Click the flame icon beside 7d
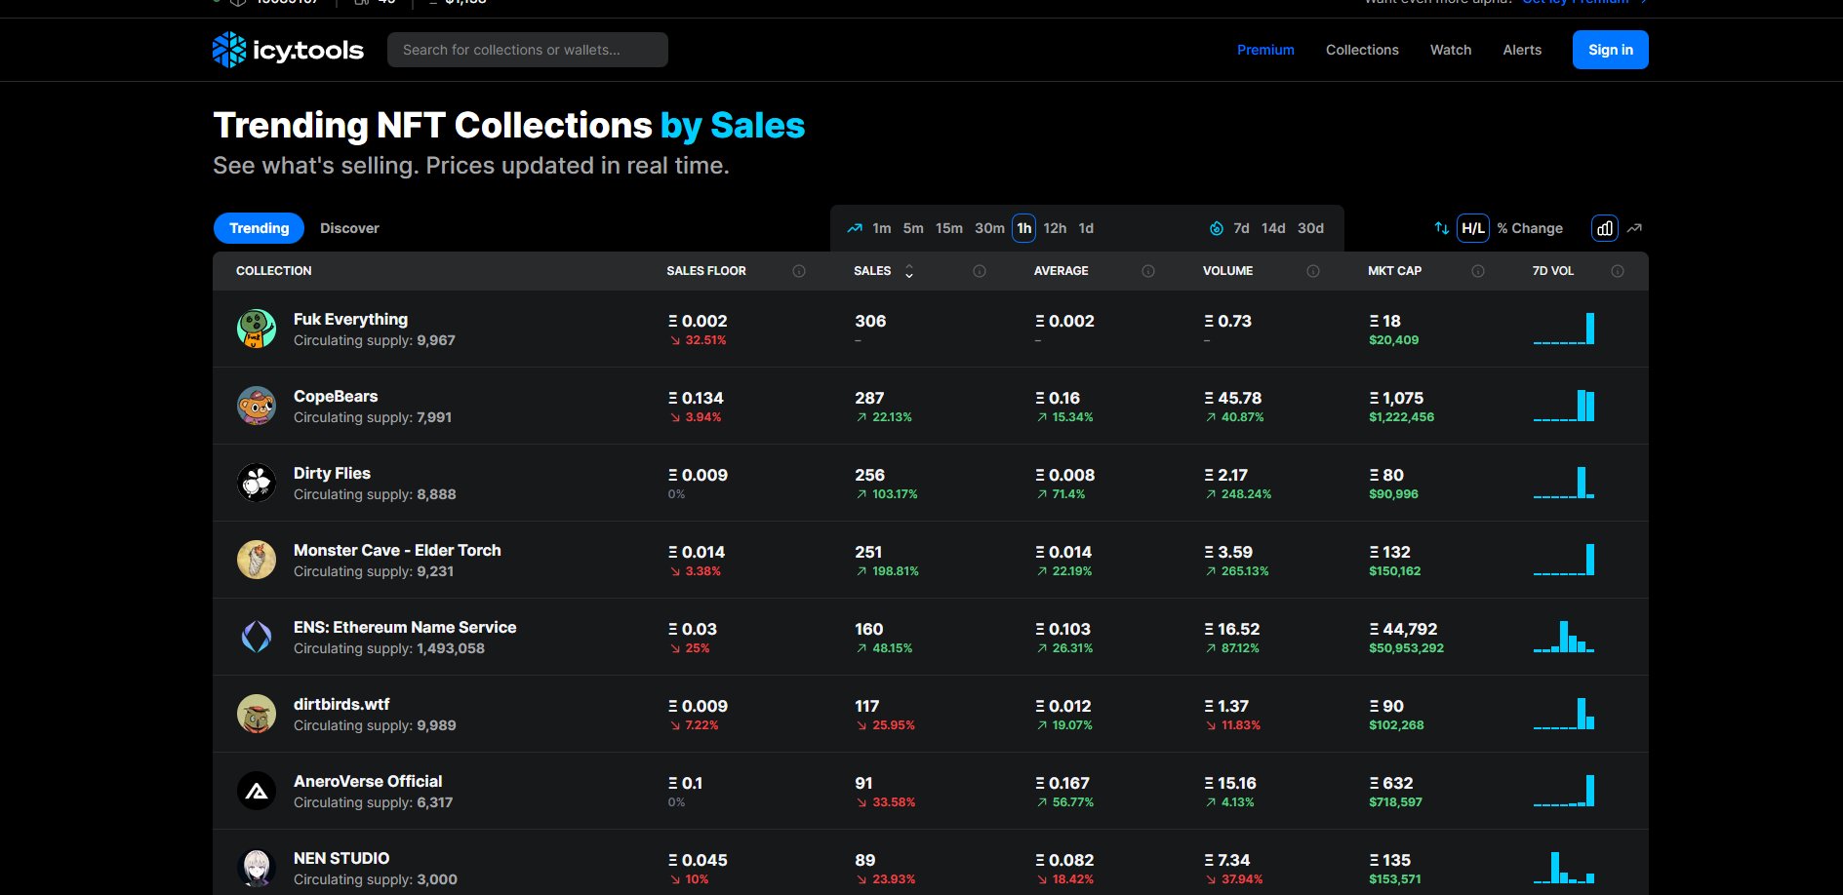Viewport: 1843px width, 895px height. coord(1217,228)
